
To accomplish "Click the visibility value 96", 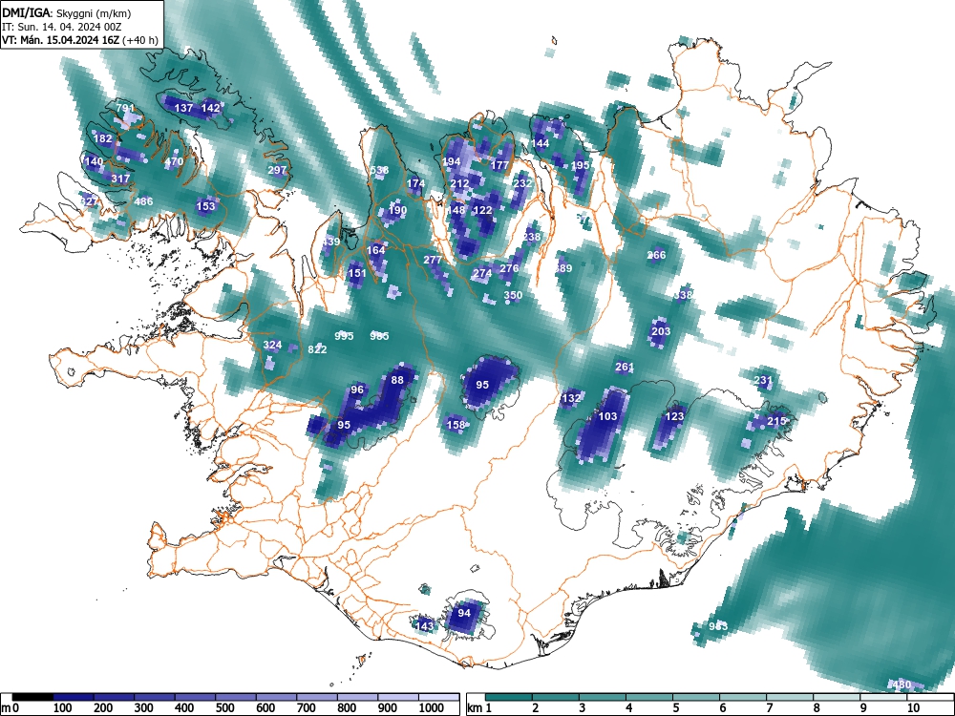I will point(357,390).
